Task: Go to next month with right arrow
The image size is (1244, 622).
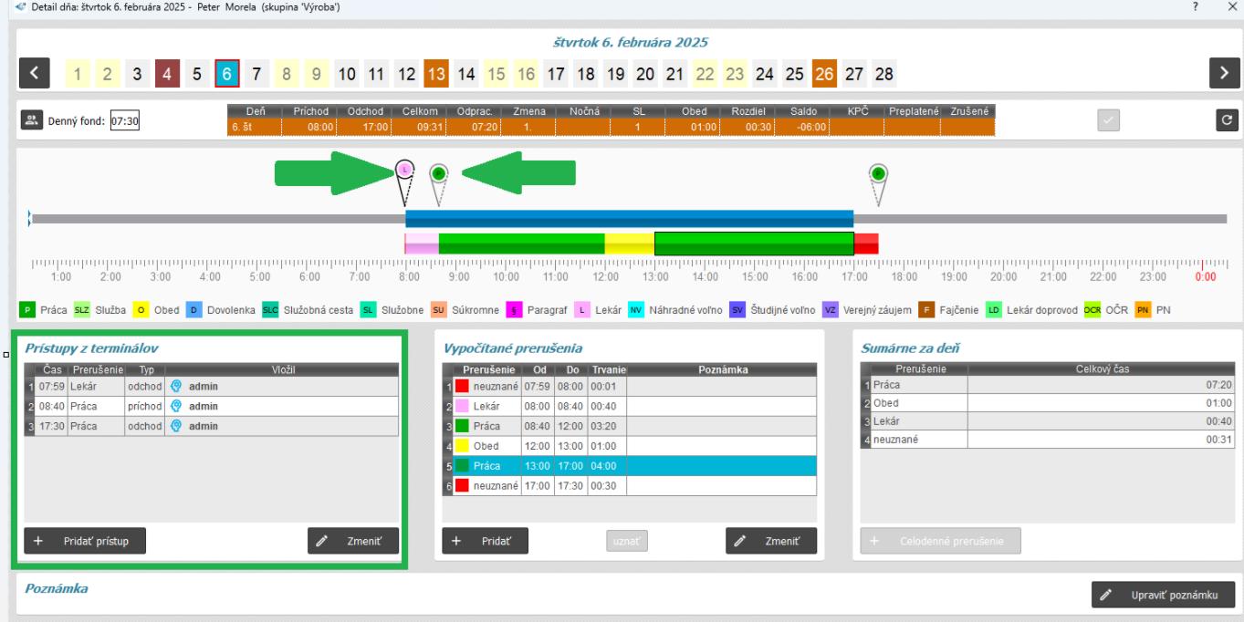Action: tap(1222, 73)
